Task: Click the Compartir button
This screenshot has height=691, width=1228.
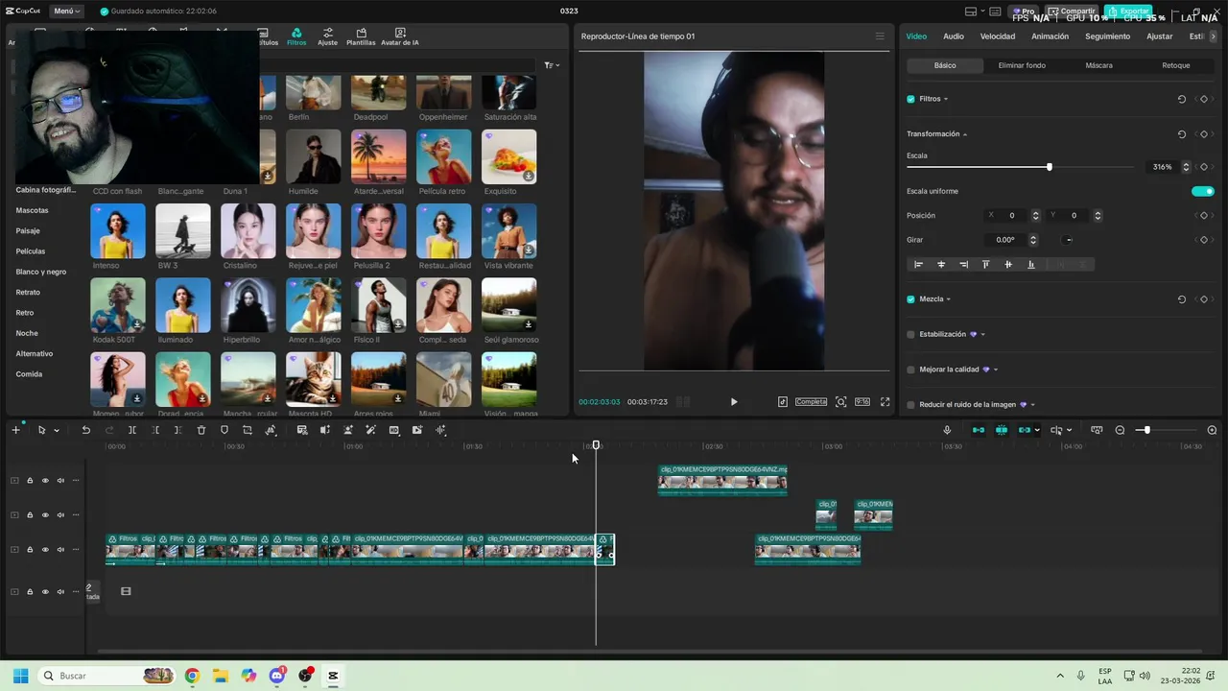Action: pos(1073,11)
